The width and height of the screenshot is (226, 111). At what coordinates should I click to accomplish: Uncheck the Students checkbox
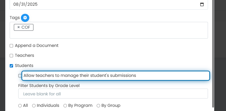point(11,66)
